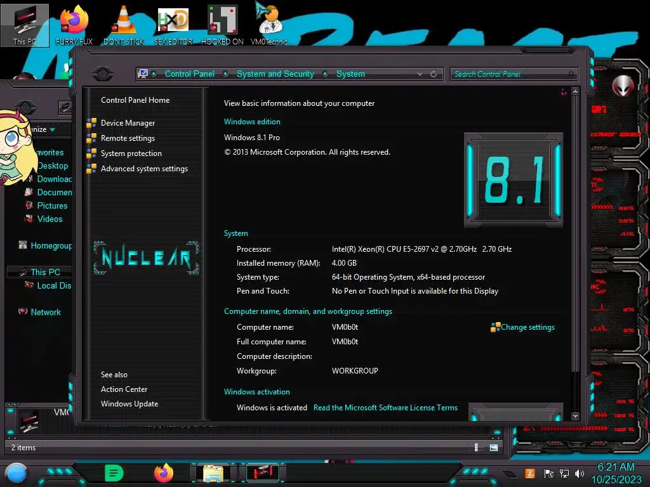Open Advanced system settings
The height and width of the screenshot is (487, 650).
[x=144, y=169]
